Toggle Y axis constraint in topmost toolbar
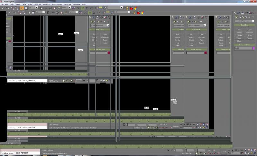The height and width of the screenshot is (156, 257). 83,8
